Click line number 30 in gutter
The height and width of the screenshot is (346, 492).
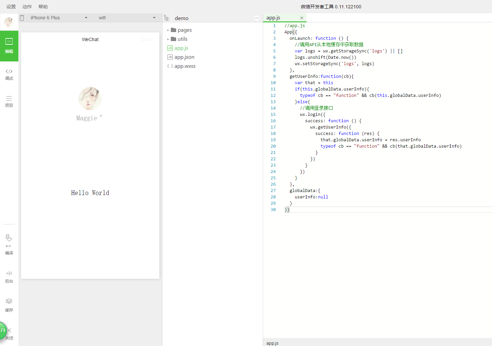[273, 209]
